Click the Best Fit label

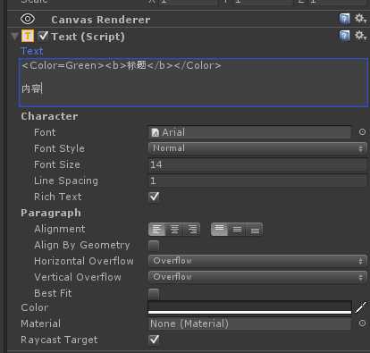(53, 293)
